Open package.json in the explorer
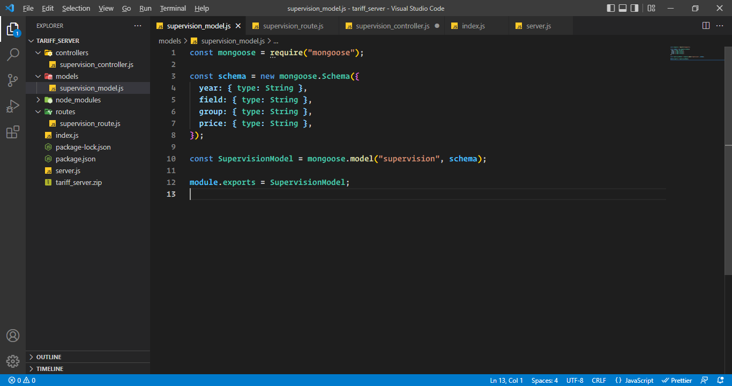Image resolution: width=732 pixels, height=386 pixels. click(x=76, y=159)
